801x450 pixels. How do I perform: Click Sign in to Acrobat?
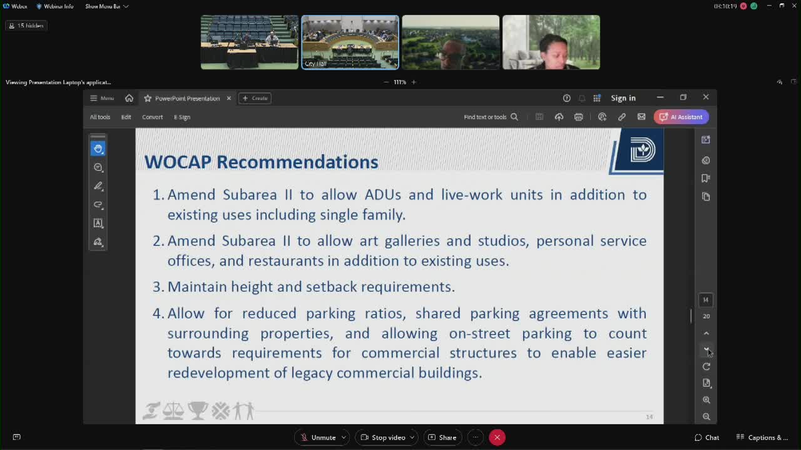623,98
